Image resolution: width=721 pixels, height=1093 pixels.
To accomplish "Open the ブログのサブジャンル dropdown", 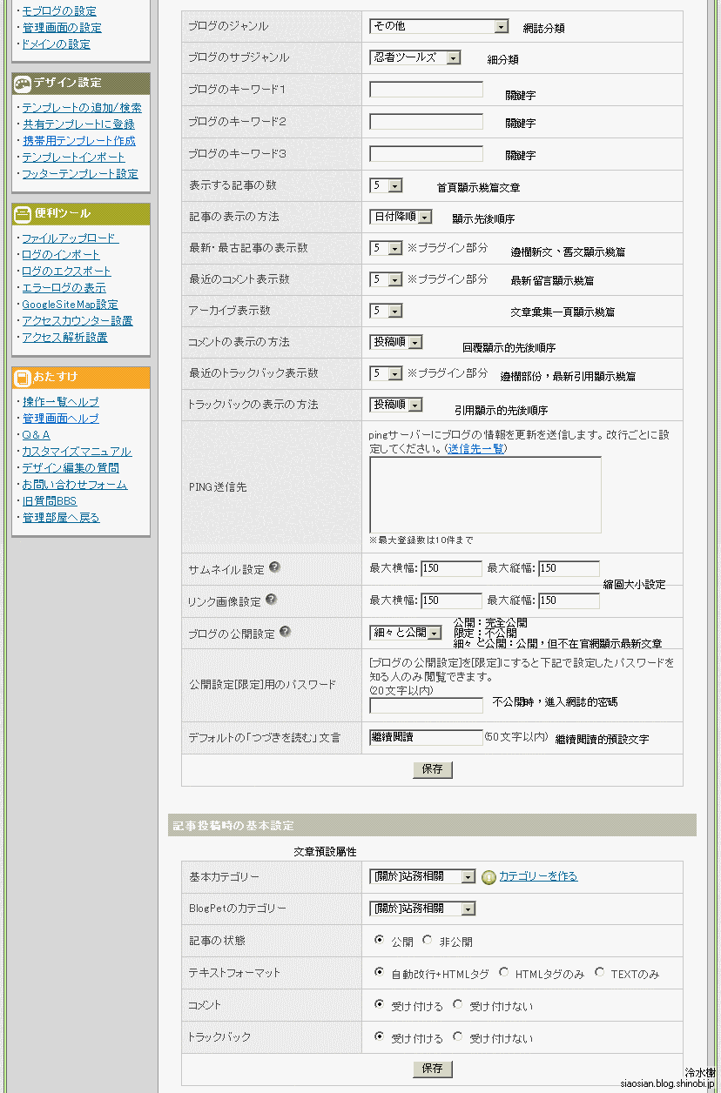I will [x=415, y=57].
